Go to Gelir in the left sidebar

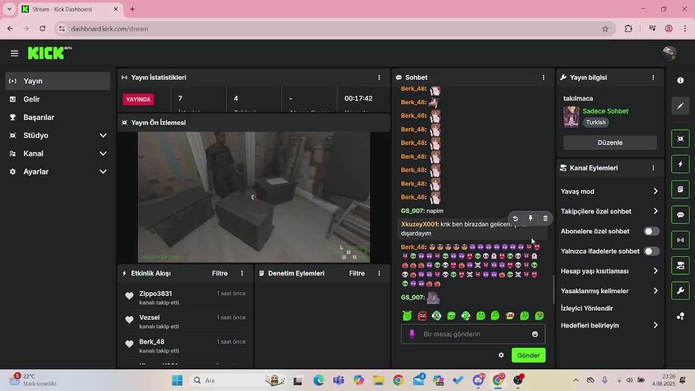click(x=58, y=99)
